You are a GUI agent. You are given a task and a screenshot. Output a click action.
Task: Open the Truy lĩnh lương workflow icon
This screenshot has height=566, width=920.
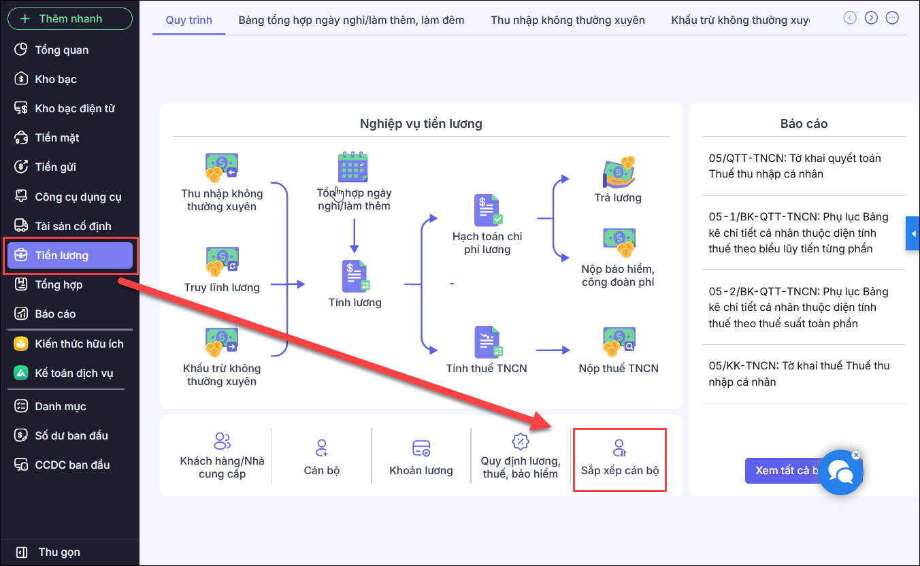[x=222, y=261]
